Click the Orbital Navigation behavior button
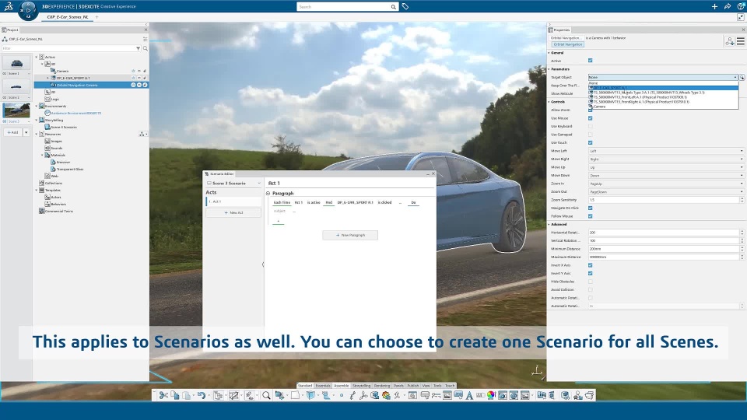The height and width of the screenshot is (420, 747). point(567,44)
